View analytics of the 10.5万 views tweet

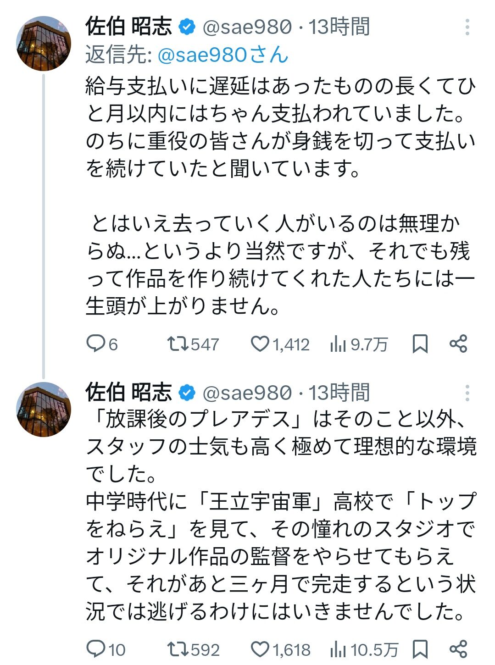pos(338,649)
